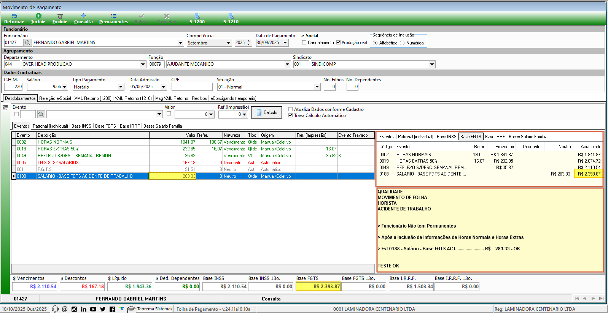608x313 pixels.
Task: Open YouTube icon in status bar
Action: click(93, 309)
